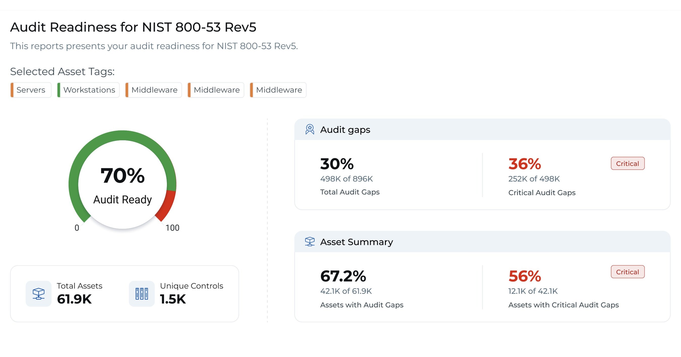Toggle the second Middleware asset tag
681x357 pixels.
[x=216, y=90]
